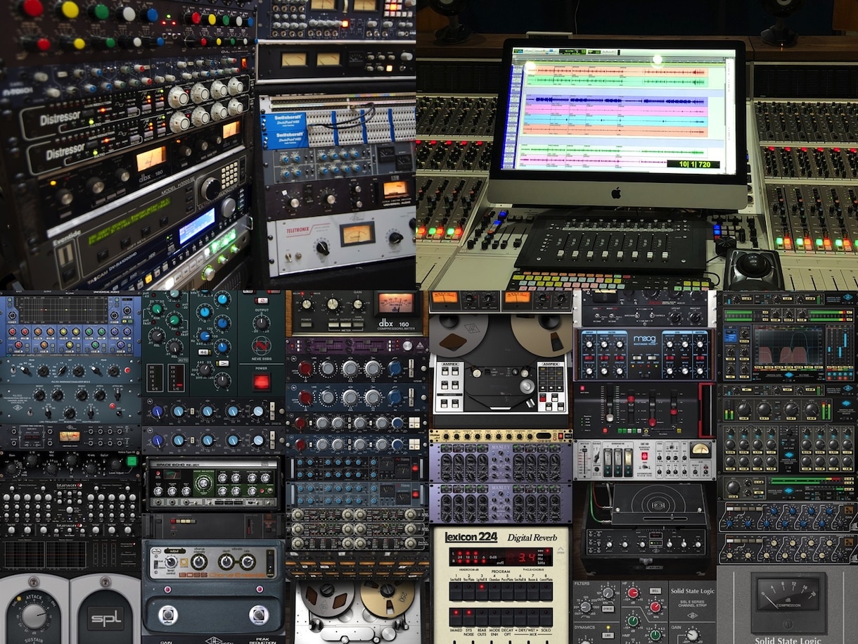This screenshot has width=858, height=644.
Task: Click the dbx 160 plugin VU meter
Action: (397, 303)
